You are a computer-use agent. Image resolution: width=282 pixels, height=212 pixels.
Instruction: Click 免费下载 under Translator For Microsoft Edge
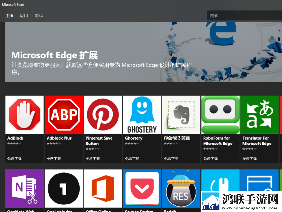249,159
